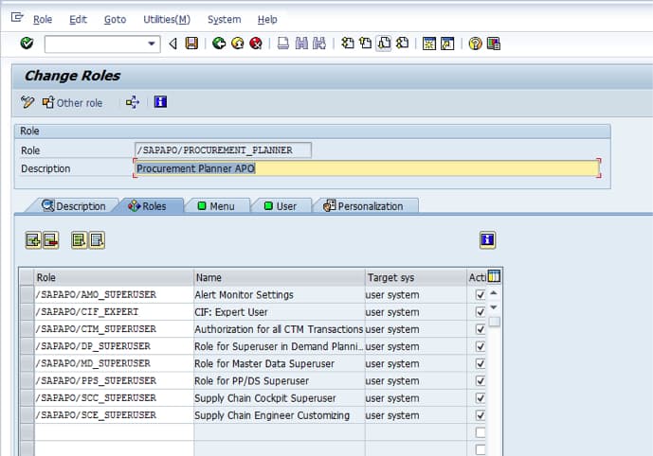This screenshot has height=456, width=653.
Task: Go to First Page icon
Action: coord(348,44)
